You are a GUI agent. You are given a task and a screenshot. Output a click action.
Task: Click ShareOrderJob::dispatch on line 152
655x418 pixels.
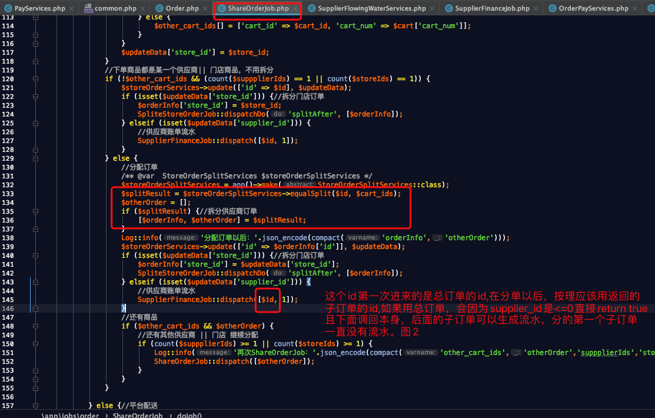[202, 361]
